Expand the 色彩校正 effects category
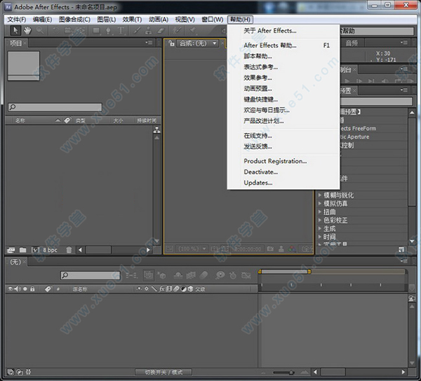 coord(320,220)
